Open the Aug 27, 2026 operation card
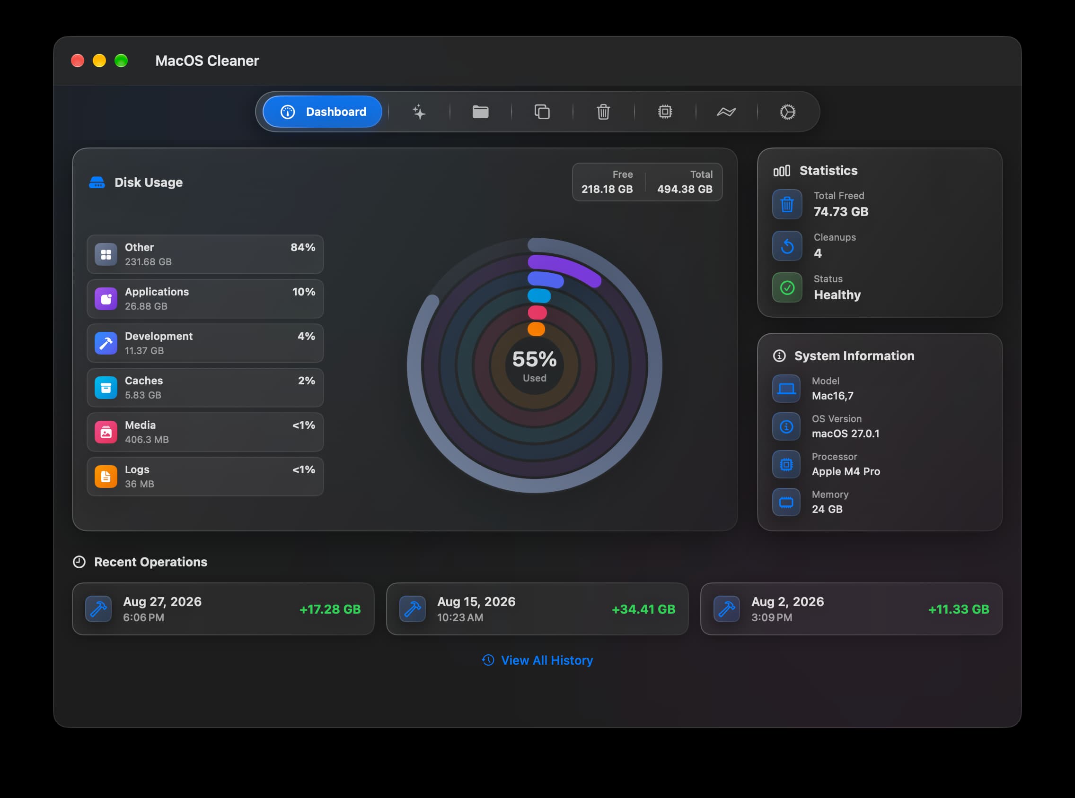The width and height of the screenshot is (1075, 798). click(x=223, y=608)
